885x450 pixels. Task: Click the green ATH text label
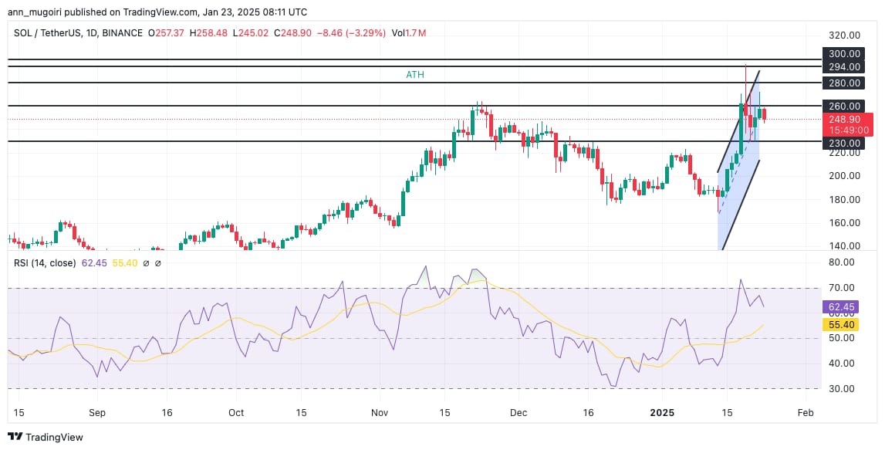(x=415, y=75)
